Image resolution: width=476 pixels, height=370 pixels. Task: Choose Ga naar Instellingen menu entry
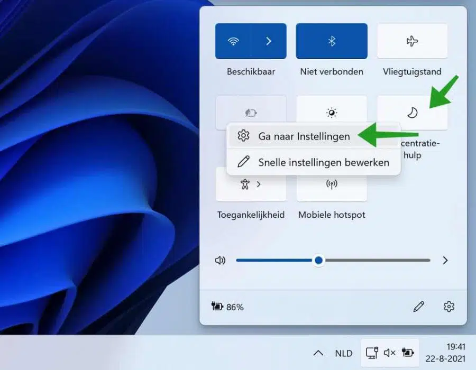click(313, 136)
